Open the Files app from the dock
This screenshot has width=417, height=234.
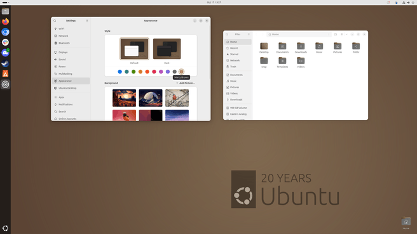point(5,11)
